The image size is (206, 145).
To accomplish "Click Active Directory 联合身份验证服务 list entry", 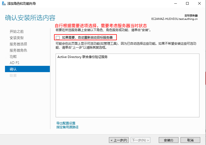I will point(82,57).
